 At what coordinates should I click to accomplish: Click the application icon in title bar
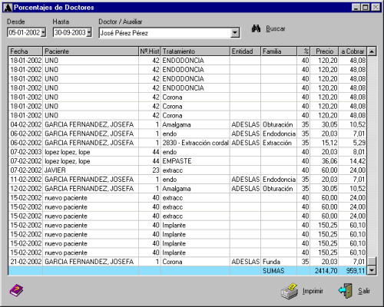click(8, 8)
